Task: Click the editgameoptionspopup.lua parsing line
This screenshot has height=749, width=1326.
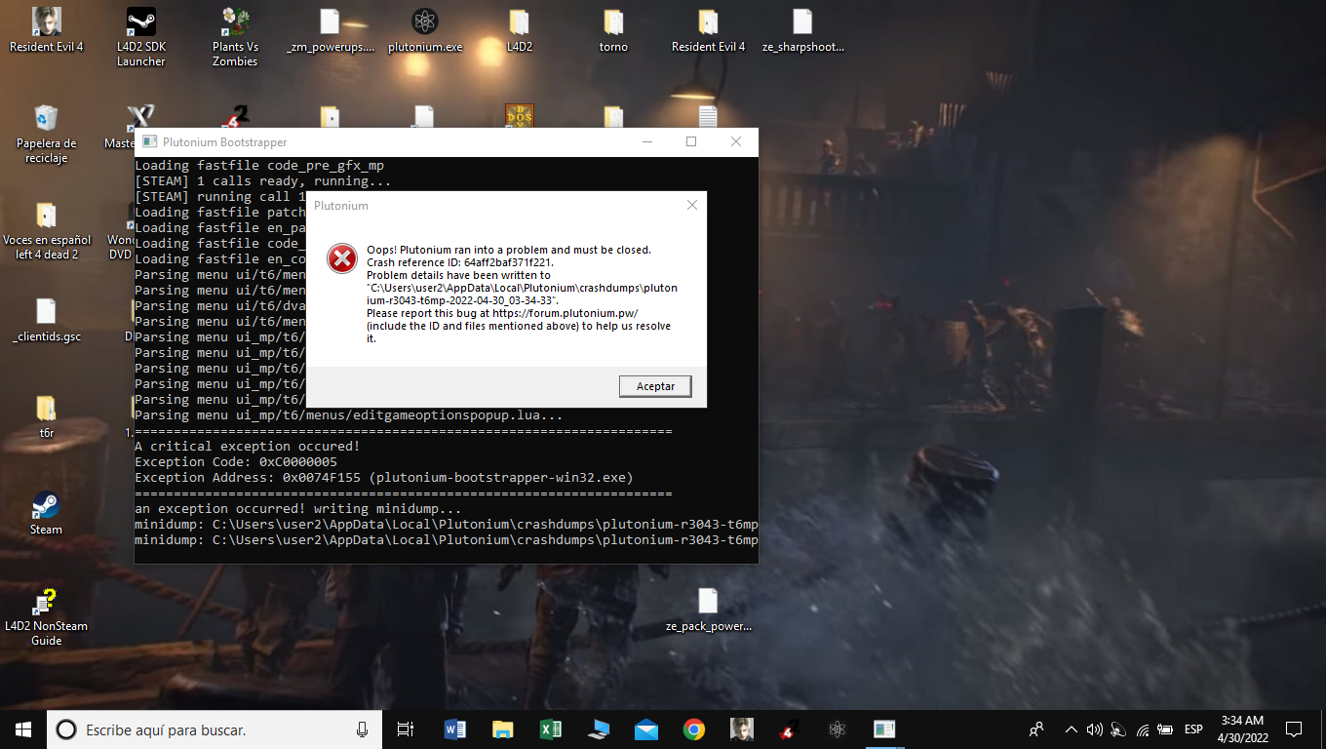Action: (x=349, y=414)
